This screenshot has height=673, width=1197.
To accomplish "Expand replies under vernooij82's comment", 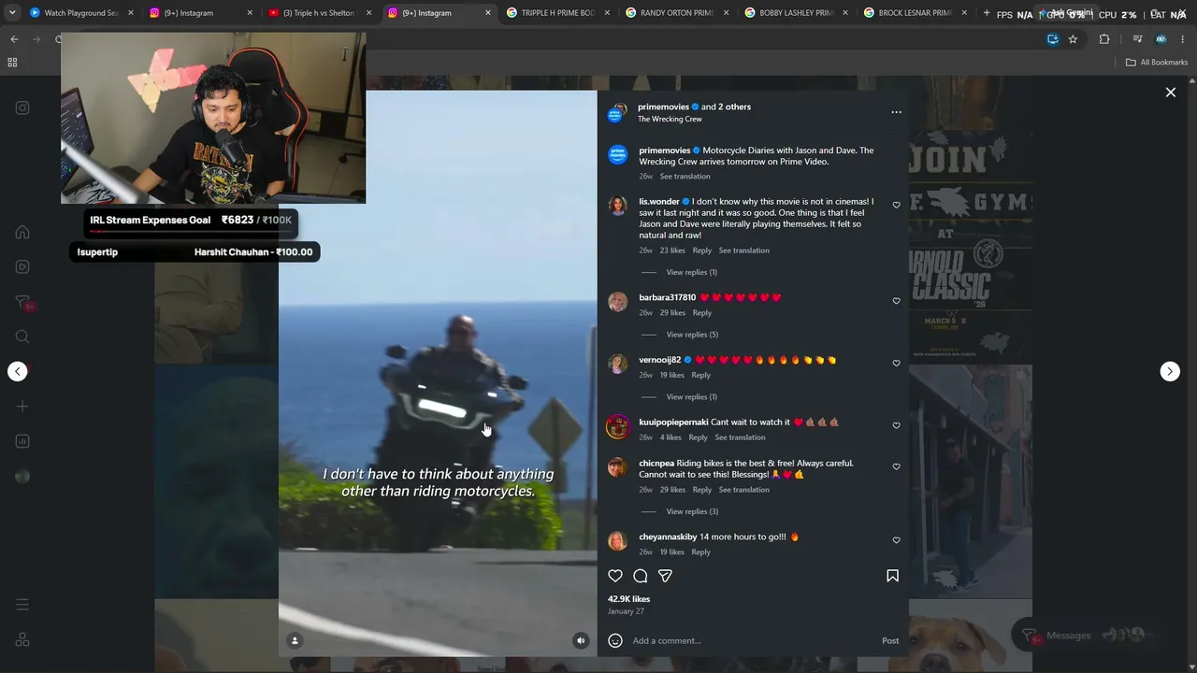I will pyautogui.click(x=691, y=397).
